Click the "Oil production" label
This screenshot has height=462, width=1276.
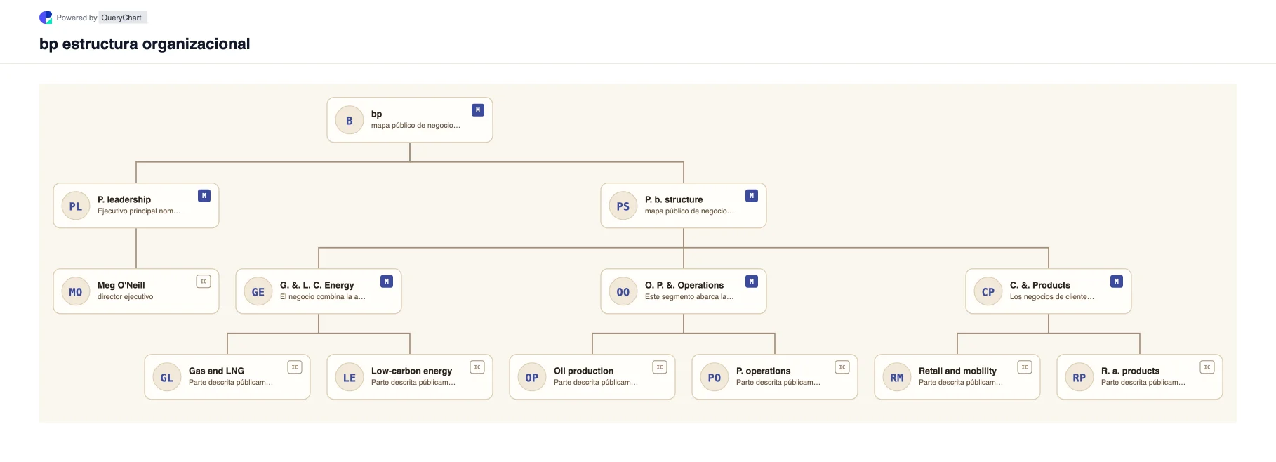coord(584,371)
